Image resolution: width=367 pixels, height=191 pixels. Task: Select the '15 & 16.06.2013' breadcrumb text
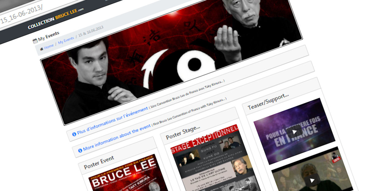[x=91, y=32]
